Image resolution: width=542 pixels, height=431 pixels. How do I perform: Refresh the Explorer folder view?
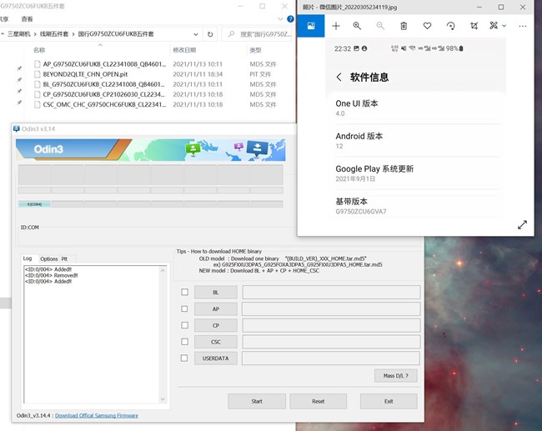(210, 34)
